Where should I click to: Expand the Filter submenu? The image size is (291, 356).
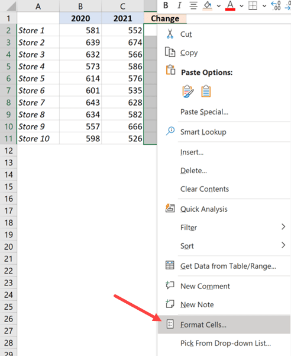283,227
